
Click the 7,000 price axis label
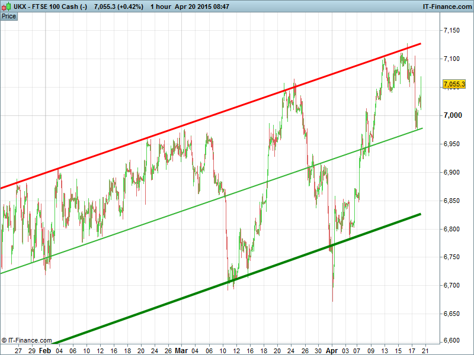[452, 115]
